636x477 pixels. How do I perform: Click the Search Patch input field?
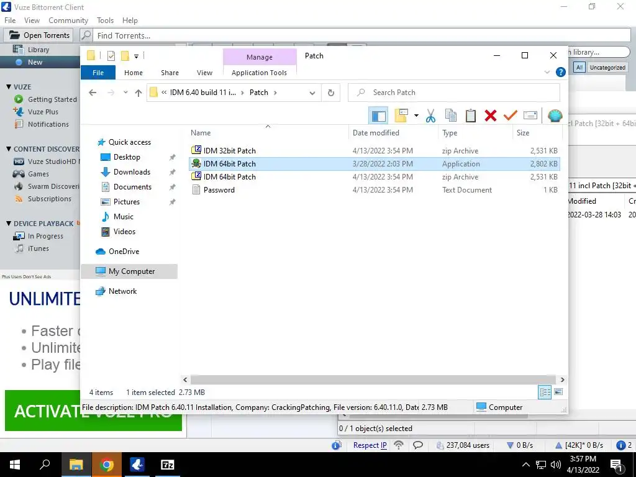[x=454, y=93]
